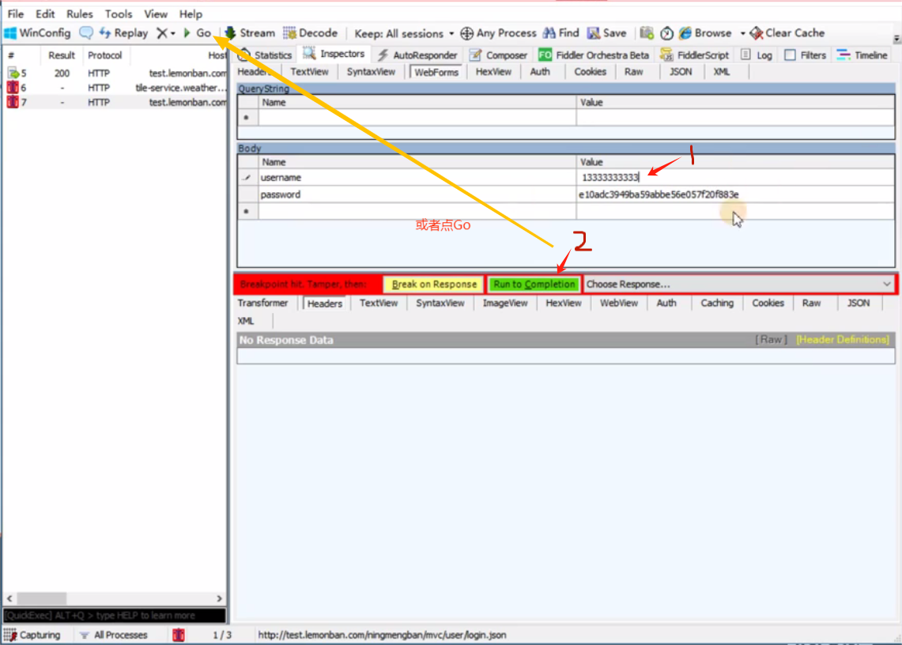902x645 pixels.
Task: Open Find sessions binoculars
Action: coord(560,32)
